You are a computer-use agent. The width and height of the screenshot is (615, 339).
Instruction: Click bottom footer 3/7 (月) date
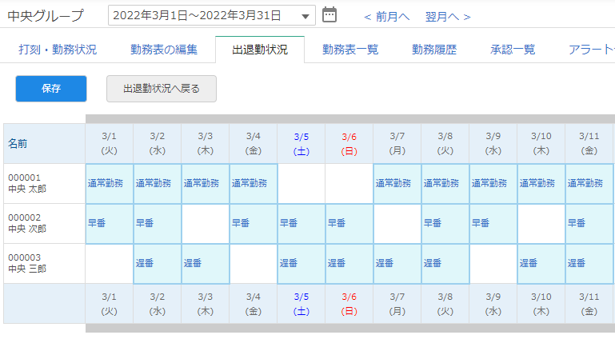tap(397, 304)
